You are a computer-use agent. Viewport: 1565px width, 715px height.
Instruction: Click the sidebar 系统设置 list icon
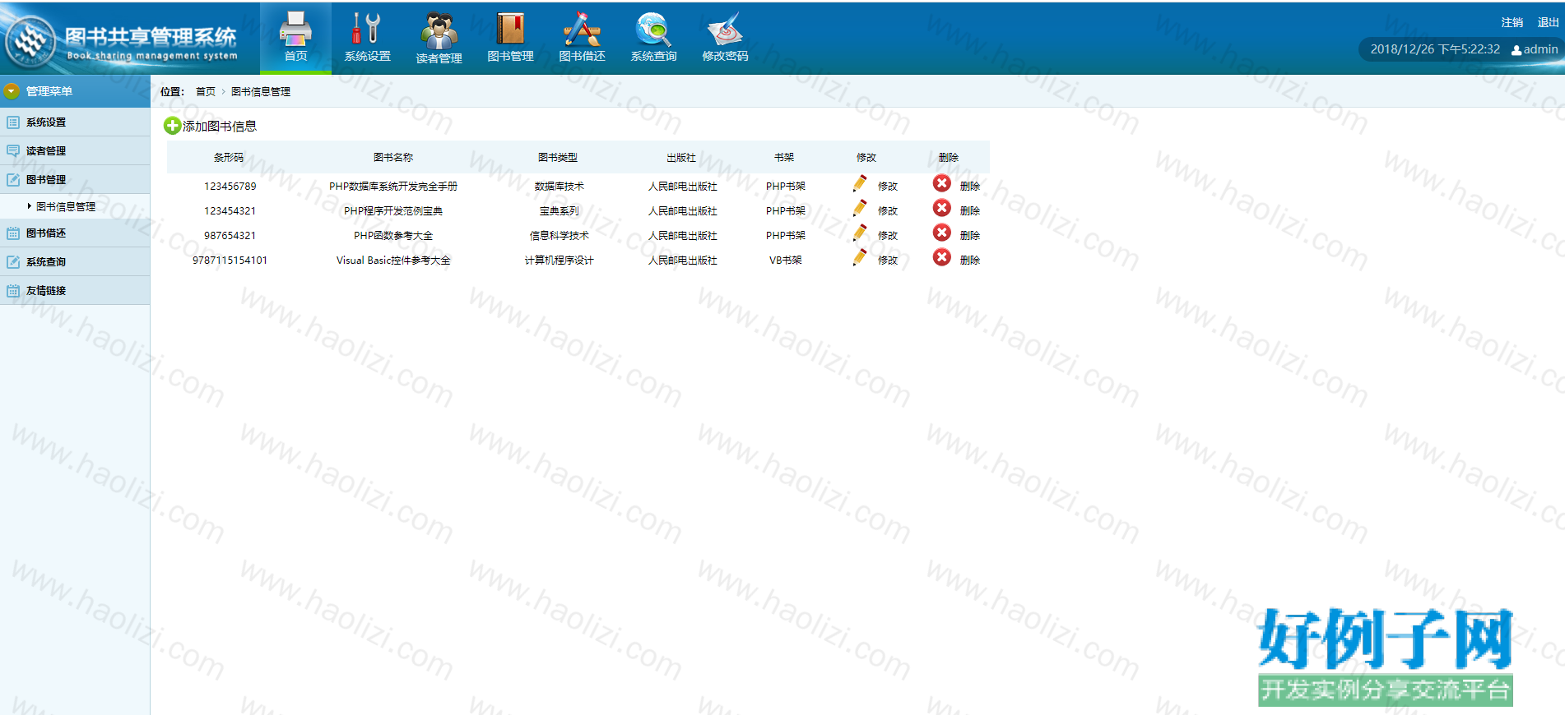click(13, 122)
